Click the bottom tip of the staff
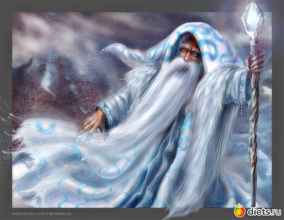This screenshot has height=220, width=284. click(254, 203)
